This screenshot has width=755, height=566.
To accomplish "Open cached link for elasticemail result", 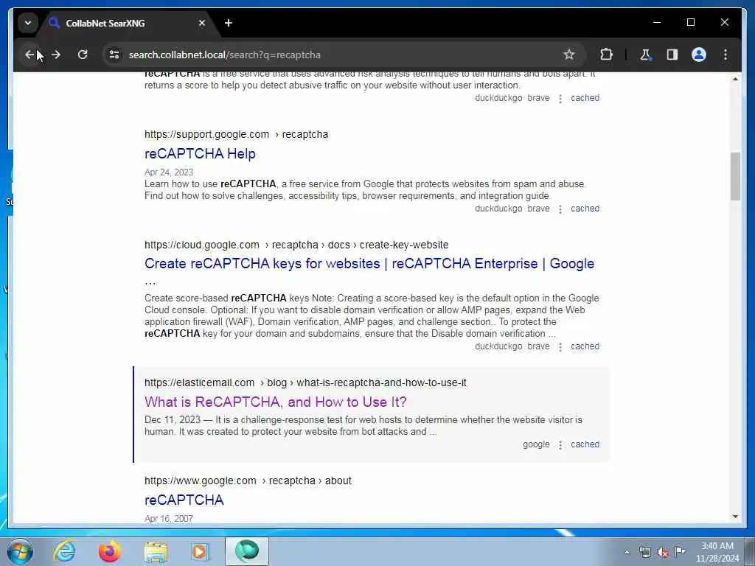I will pos(585,444).
